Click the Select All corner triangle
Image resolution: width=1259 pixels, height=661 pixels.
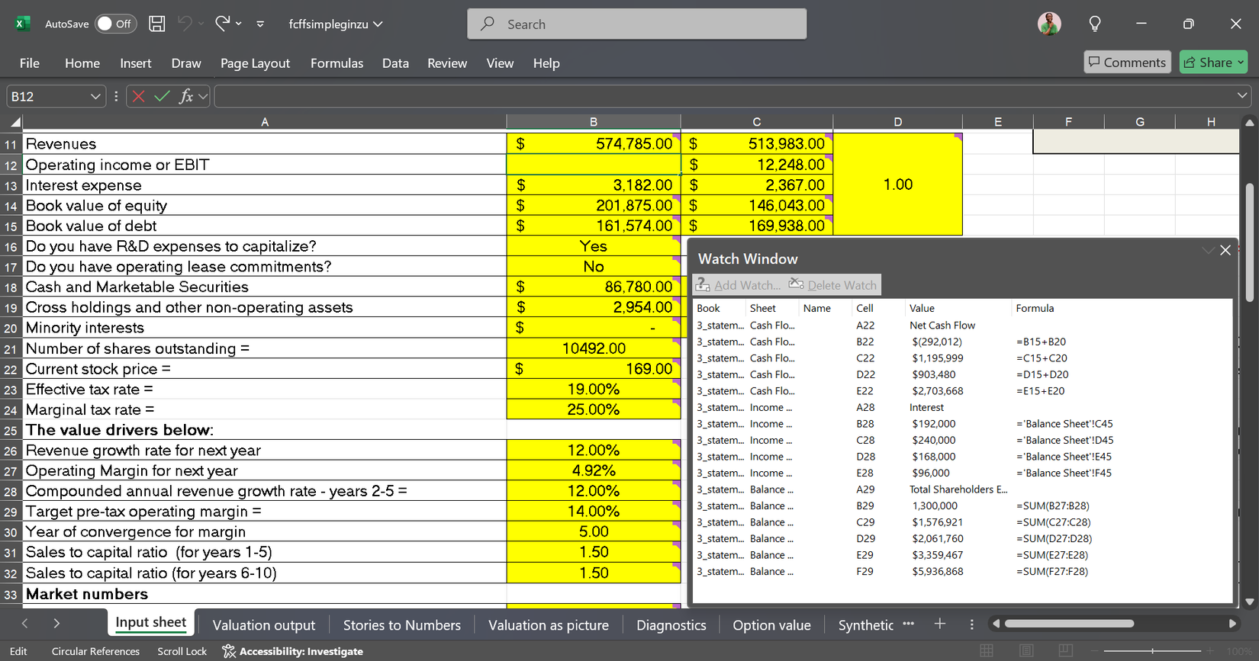[14, 122]
